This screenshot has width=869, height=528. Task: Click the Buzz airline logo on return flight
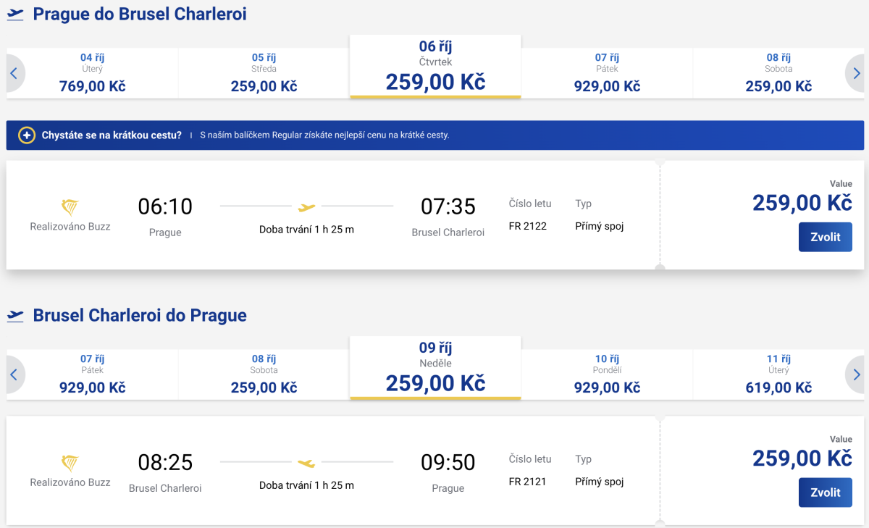click(70, 464)
